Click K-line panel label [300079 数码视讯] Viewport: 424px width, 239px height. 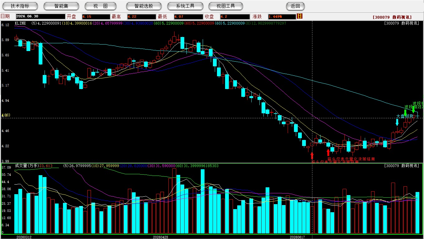[402, 23]
